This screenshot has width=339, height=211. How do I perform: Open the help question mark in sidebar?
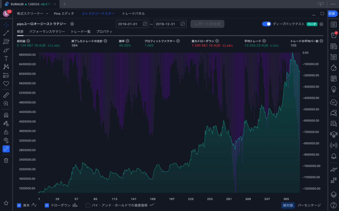[x=334, y=205]
